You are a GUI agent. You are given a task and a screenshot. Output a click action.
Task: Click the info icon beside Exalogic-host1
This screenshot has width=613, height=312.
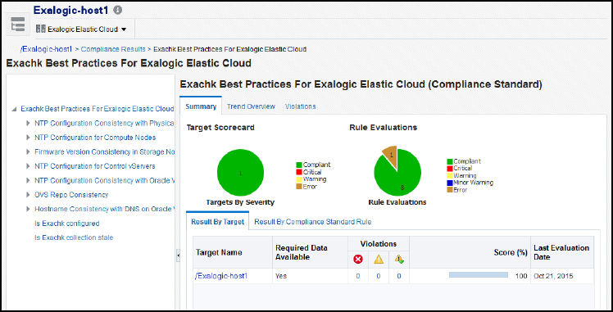[x=117, y=11]
